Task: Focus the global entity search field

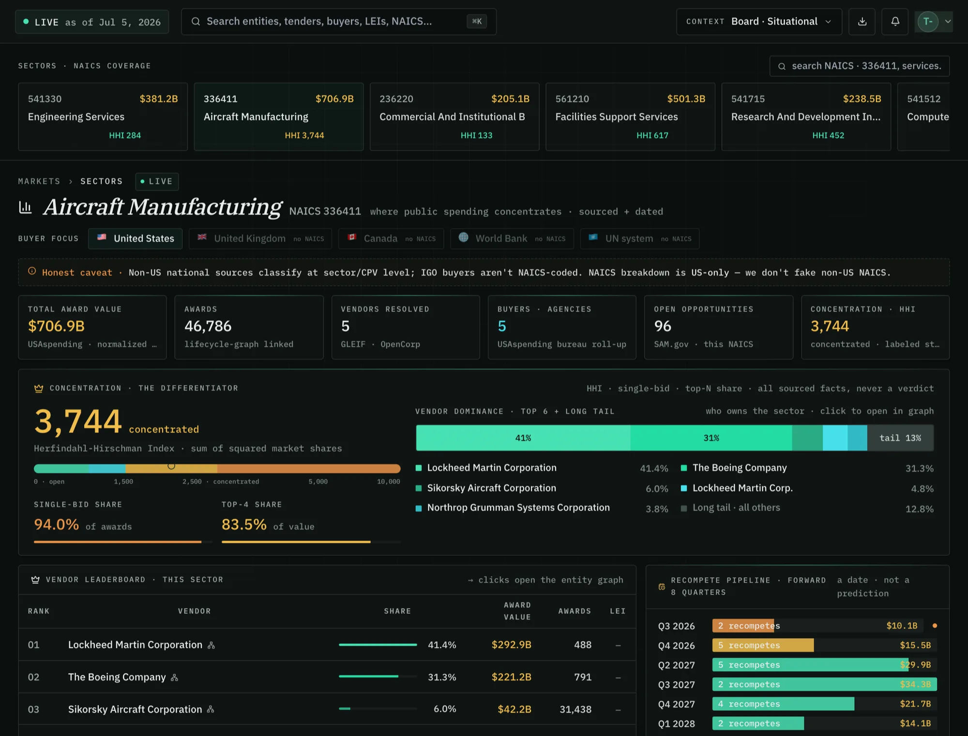Action: coord(338,22)
